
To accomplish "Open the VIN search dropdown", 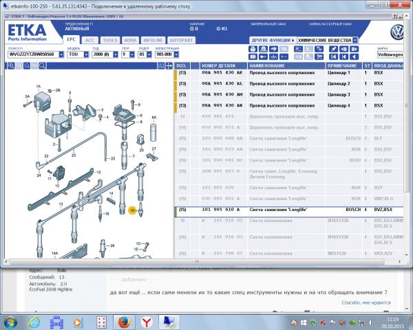I will [61, 54].
